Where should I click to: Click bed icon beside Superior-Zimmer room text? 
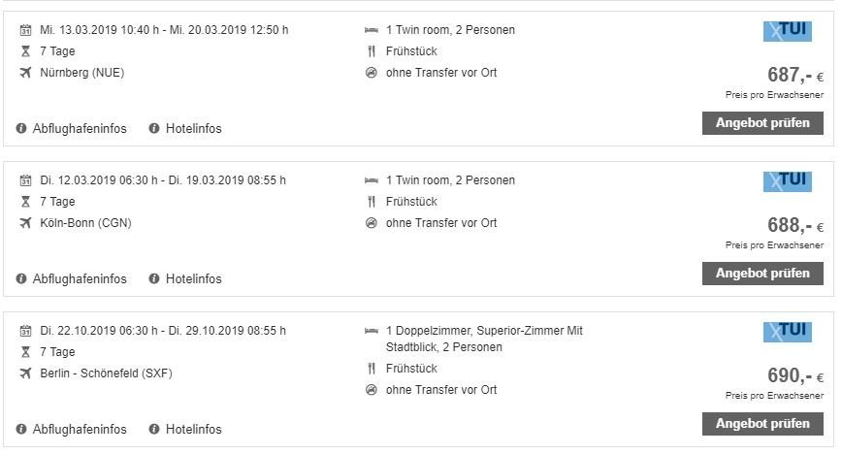tap(372, 331)
